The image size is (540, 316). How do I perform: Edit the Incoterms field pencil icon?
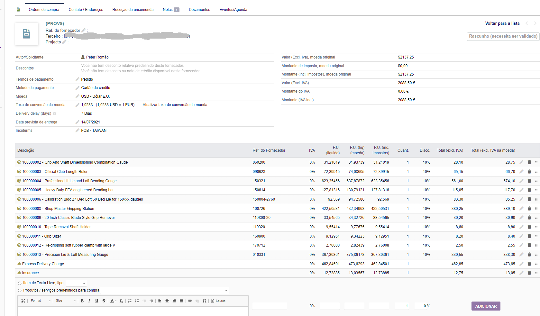coord(77,131)
